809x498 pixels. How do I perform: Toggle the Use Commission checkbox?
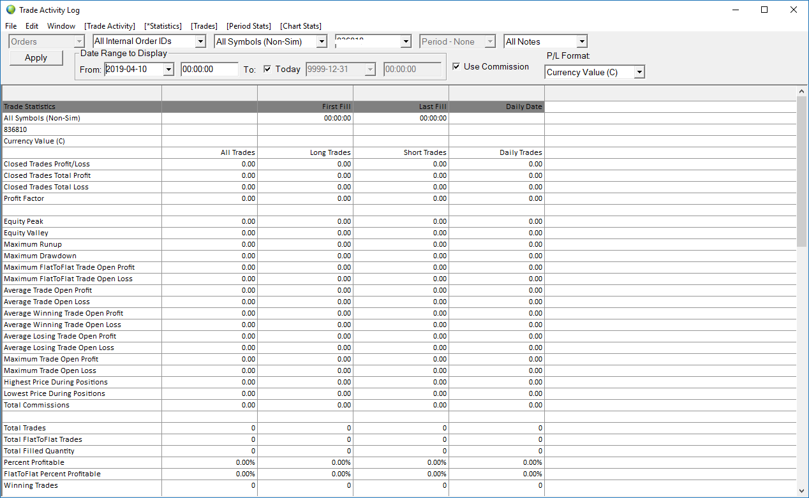(x=456, y=66)
